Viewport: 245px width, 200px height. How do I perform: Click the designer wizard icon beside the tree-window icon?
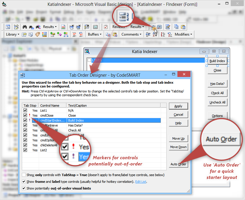16,27
